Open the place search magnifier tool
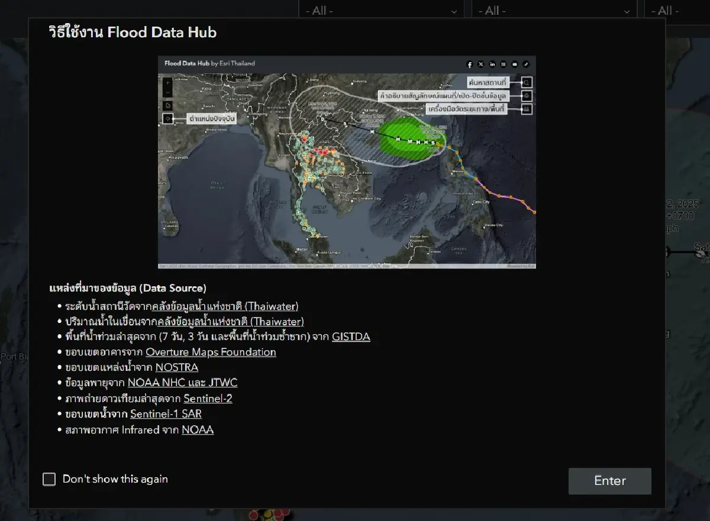This screenshot has height=521, width=710. [526, 82]
